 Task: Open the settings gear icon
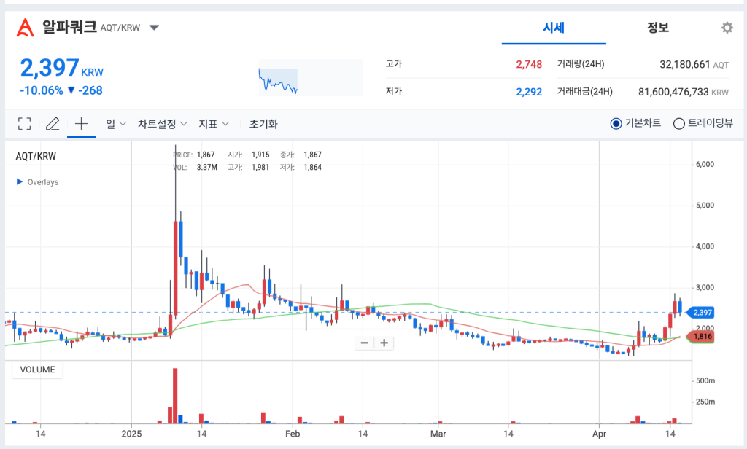coord(727,28)
